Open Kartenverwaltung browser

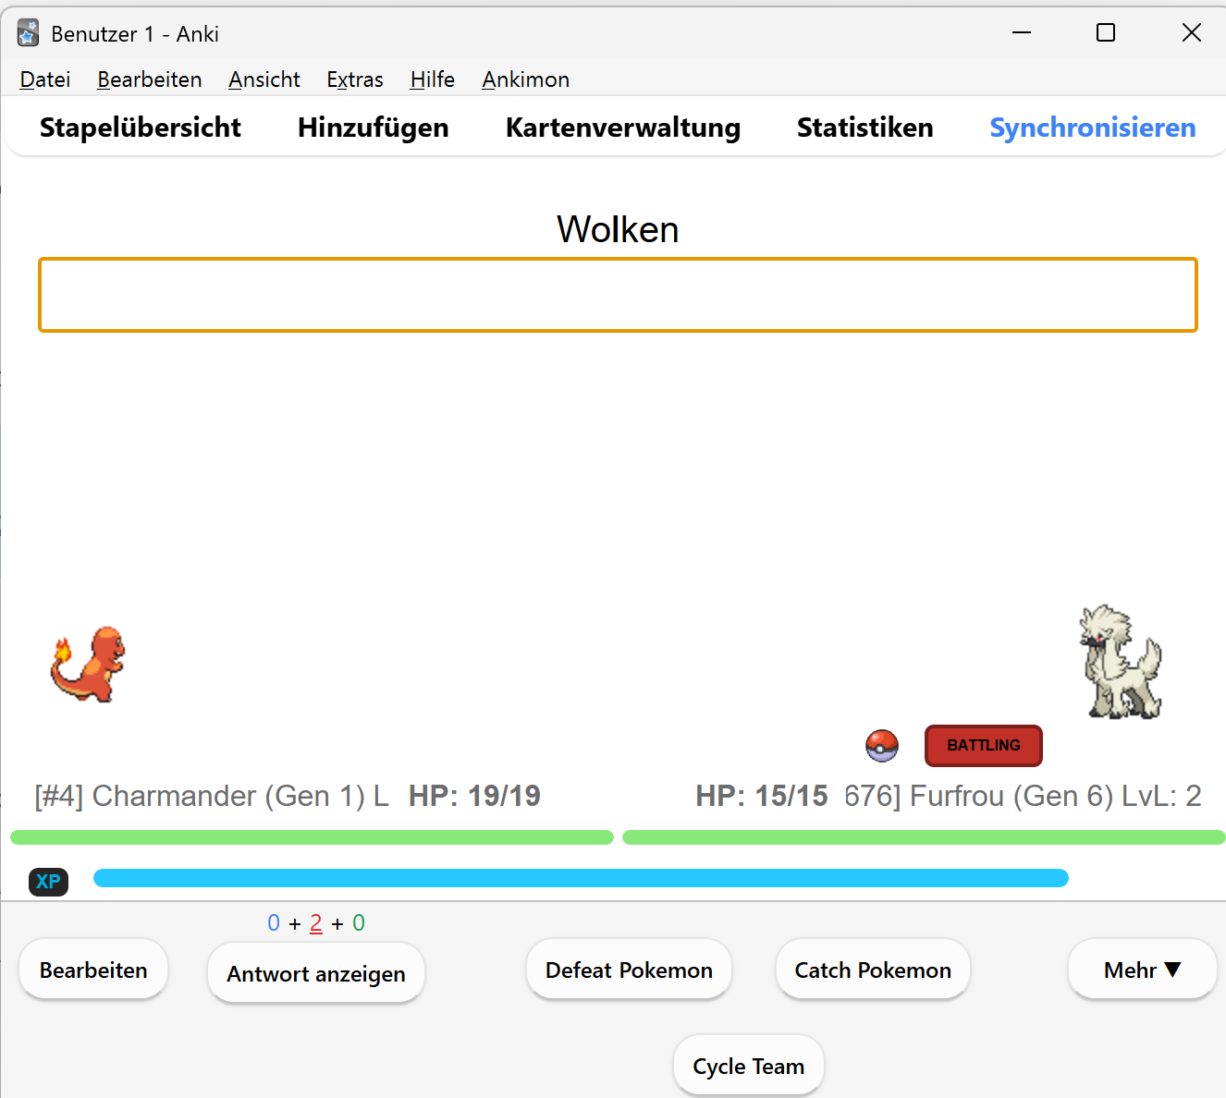pos(623,128)
